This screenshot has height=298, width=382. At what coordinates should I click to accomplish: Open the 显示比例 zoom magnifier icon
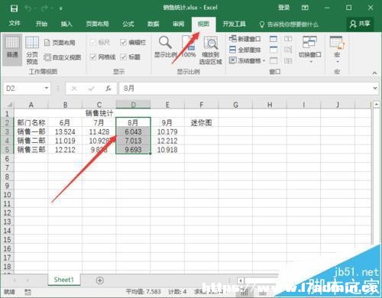[166, 47]
